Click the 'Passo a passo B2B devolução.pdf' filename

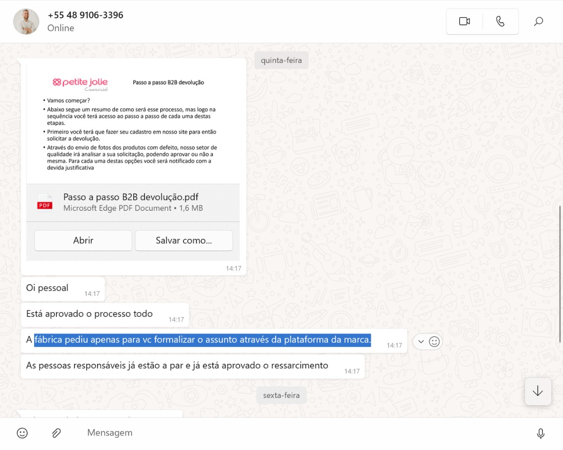(131, 197)
